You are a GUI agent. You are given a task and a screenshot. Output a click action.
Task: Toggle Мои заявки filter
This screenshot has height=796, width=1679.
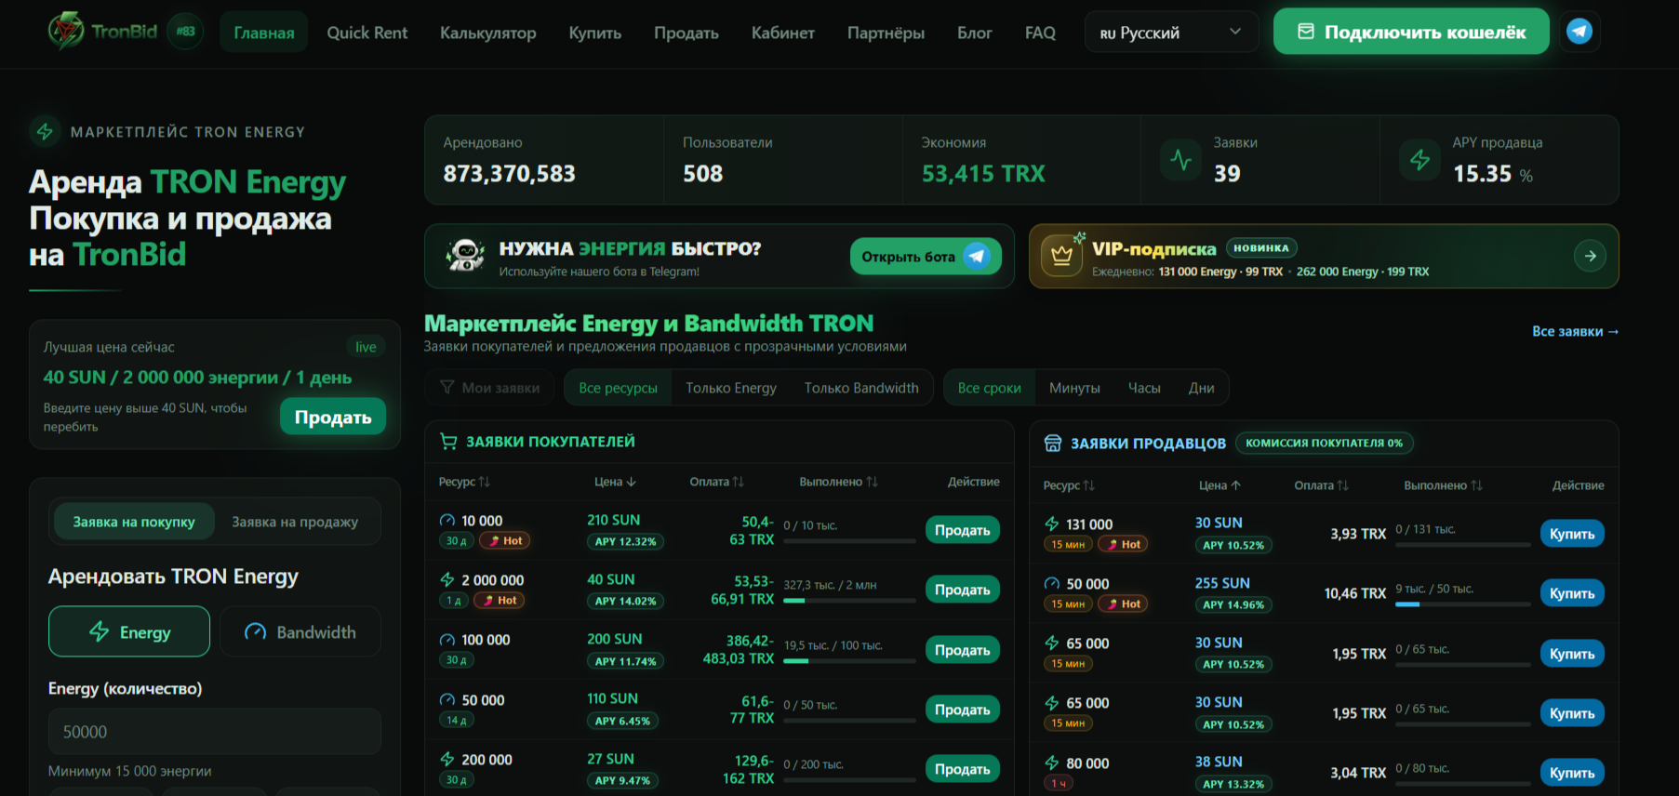point(489,388)
